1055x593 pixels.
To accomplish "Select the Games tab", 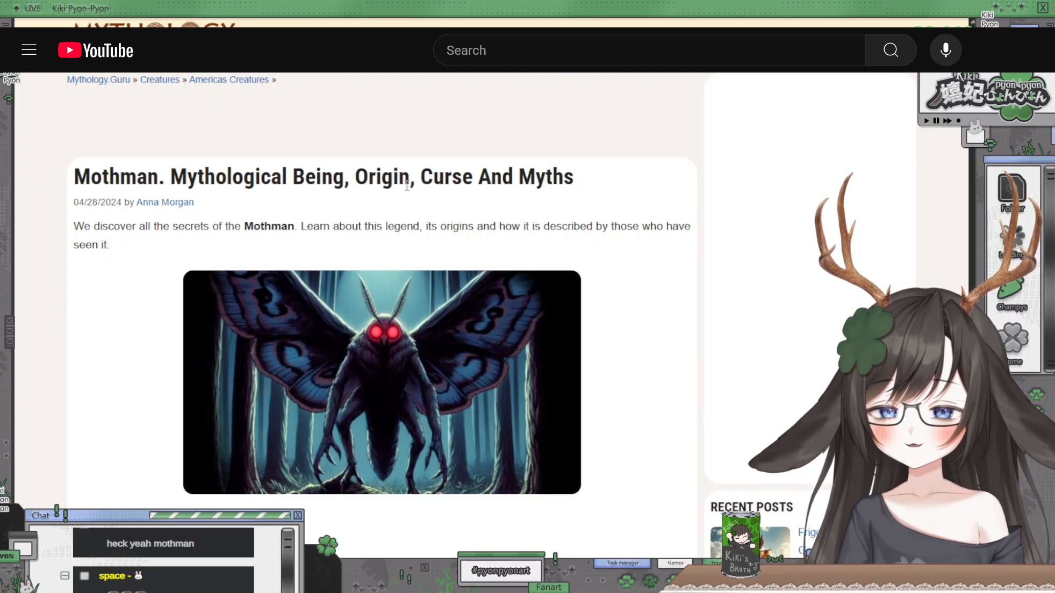I will tap(675, 563).
